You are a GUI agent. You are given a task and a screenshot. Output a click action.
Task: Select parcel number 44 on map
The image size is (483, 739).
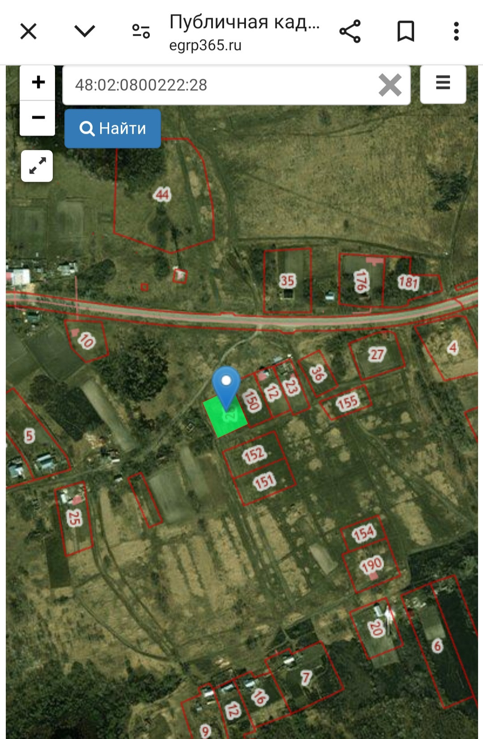[x=162, y=195]
